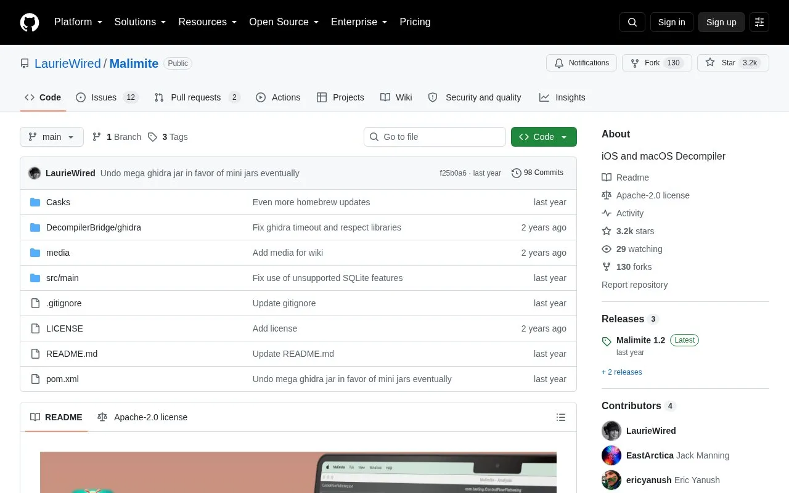Open the appearance settings icon beside Sign up
The height and width of the screenshot is (493, 789).
click(x=759, y=22)
